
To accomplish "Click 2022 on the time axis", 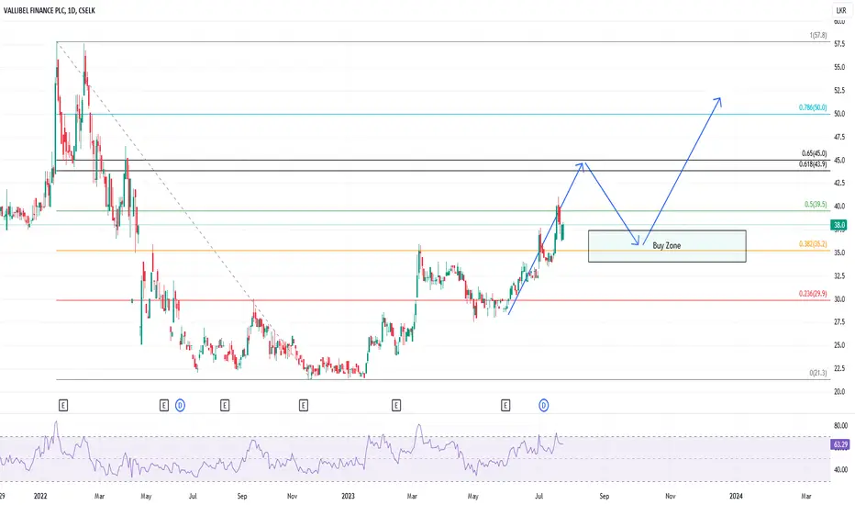I will click(x=40, y=496).
